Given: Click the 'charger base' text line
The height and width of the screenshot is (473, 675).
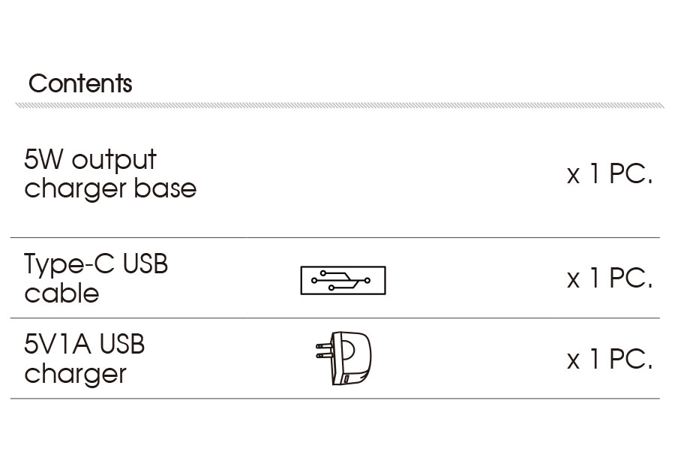Looking at the screenshot, I should 110,188.
